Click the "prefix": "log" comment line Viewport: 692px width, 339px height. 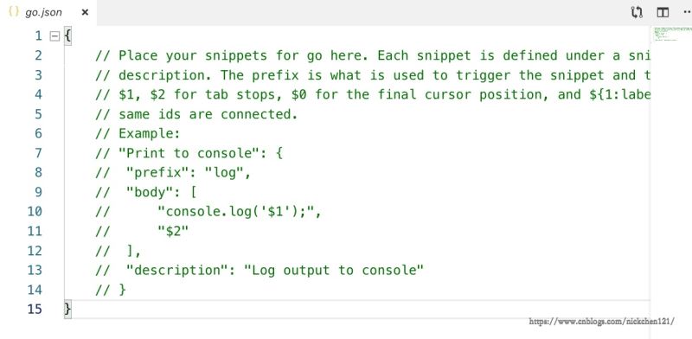click(x=173, y=173)
